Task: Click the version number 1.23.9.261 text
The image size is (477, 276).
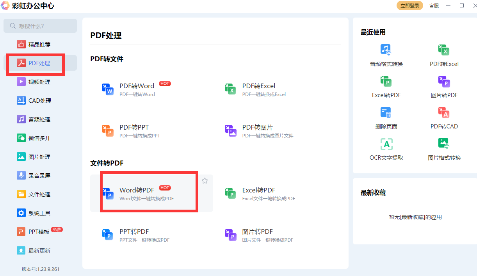Action: [x=48, y=269]
